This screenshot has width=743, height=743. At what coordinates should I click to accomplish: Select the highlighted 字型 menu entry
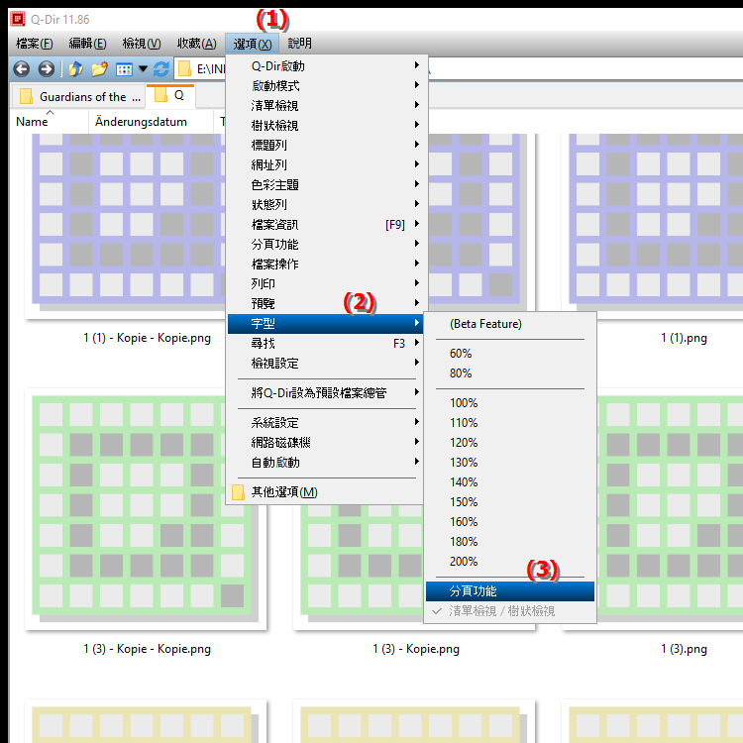[326, 324]
